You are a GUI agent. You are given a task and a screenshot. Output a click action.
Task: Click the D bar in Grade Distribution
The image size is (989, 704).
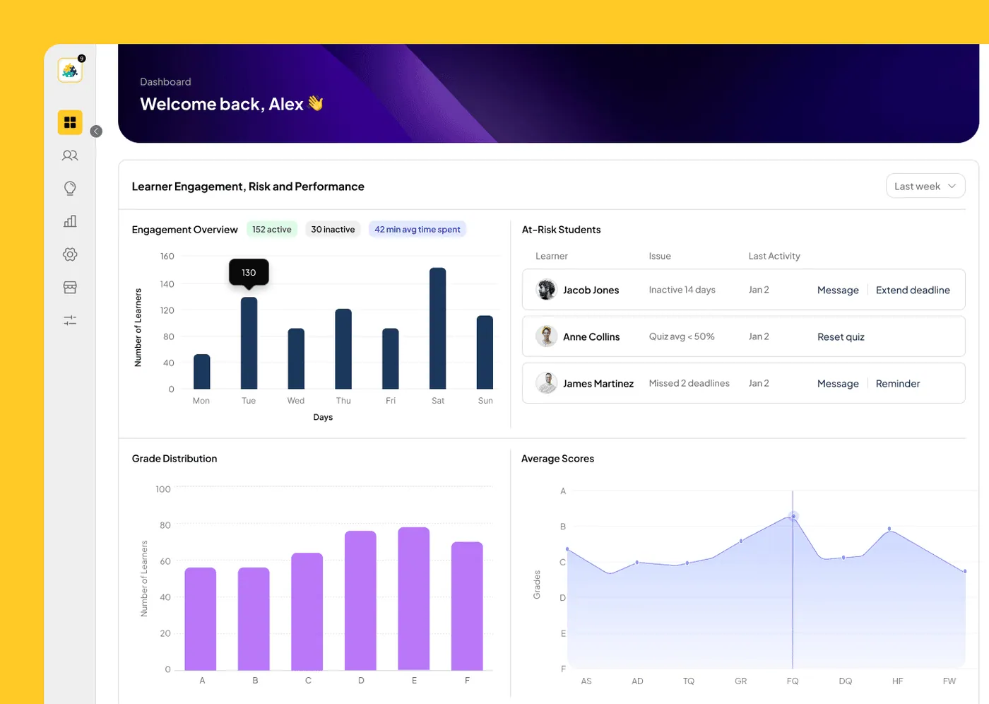click(360, 600)
